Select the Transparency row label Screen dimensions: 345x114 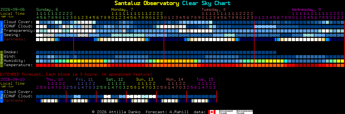point(19,31)
